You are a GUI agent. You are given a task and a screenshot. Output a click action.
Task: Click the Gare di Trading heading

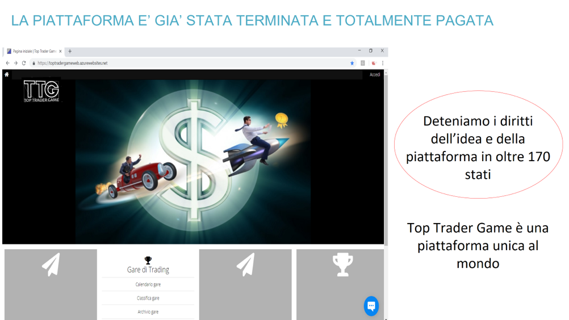(148, 270)
